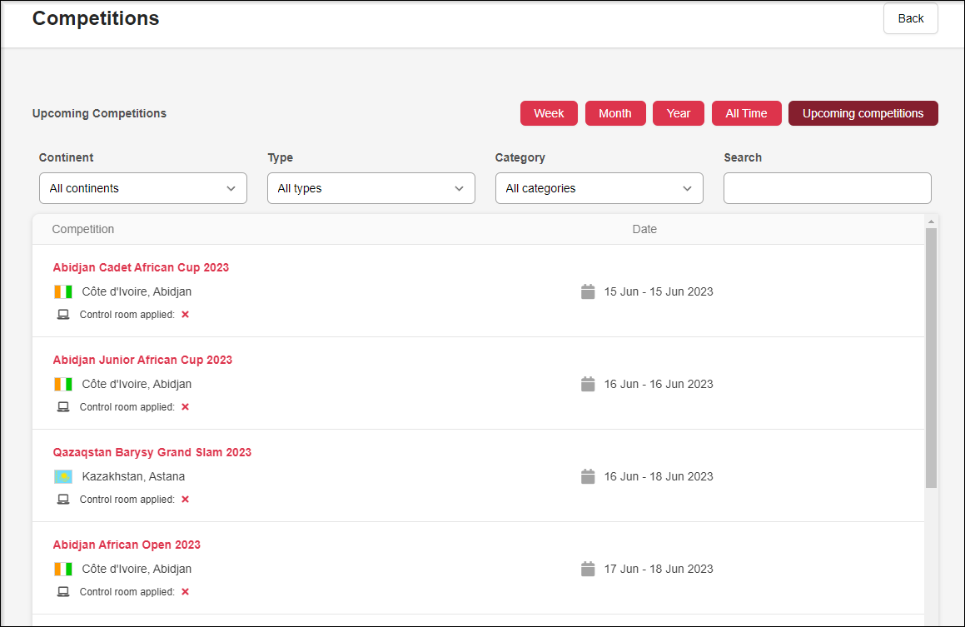The image size is (965, 627).
Task: Open Qazaqstan Barysy Grand Slam 2023 link
Action: coord(152,452)
